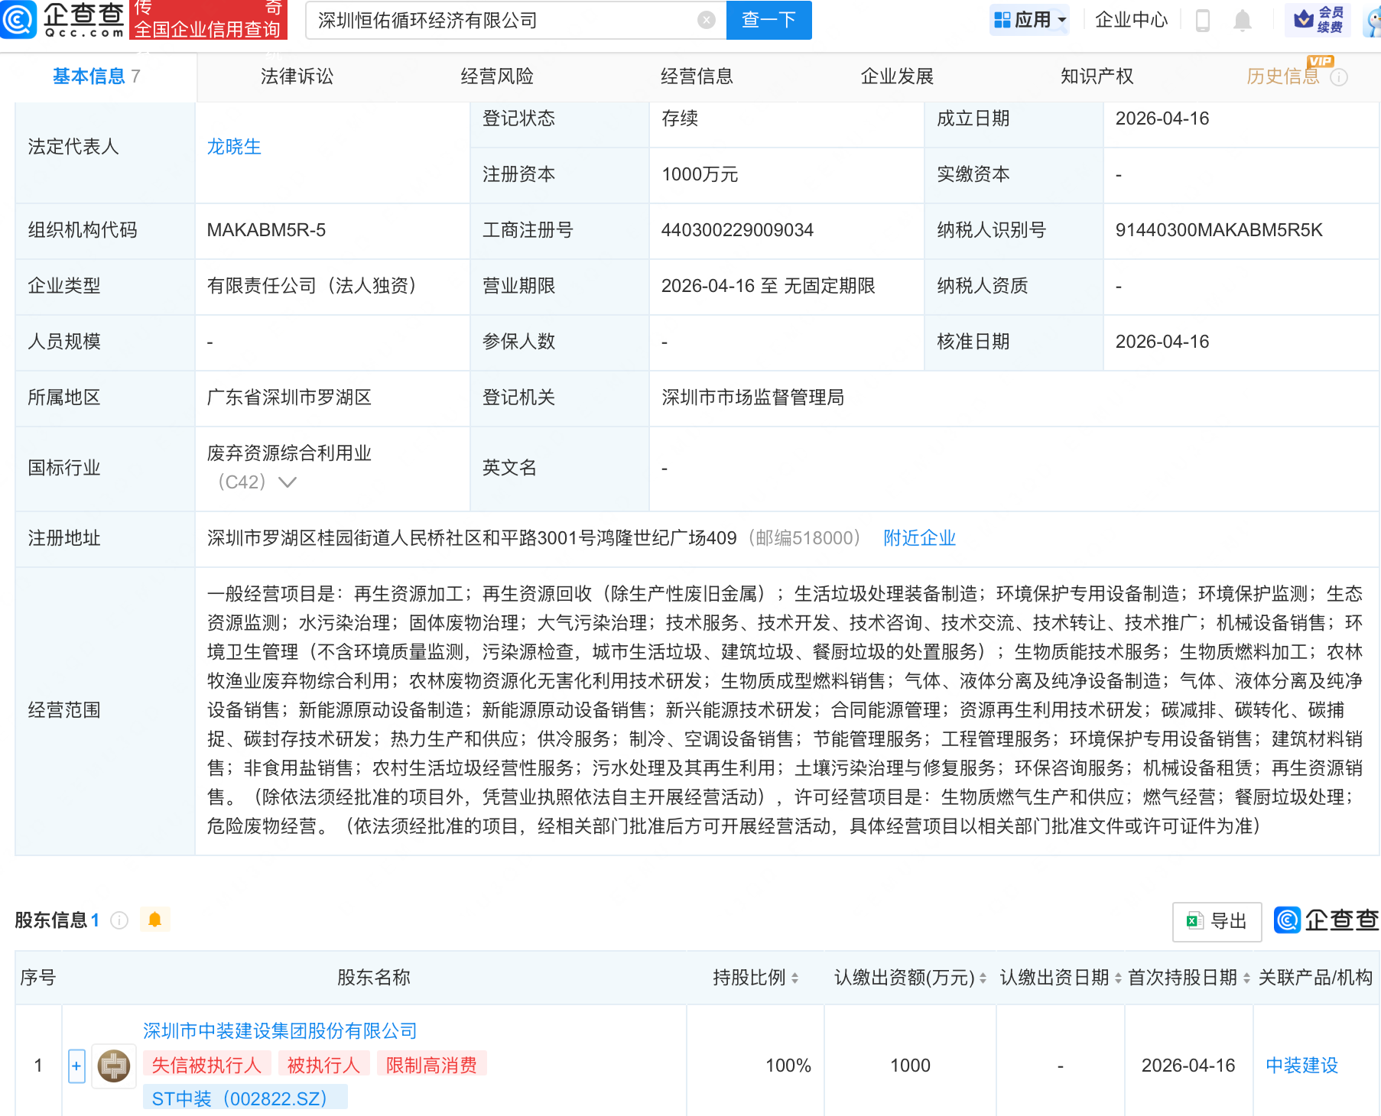Switch to the 法律诉讼 tab

pyautogui.click(x=296, y=76)
